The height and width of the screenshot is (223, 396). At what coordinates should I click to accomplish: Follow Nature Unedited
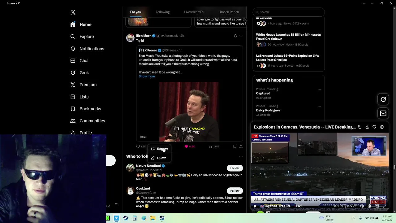click(x=235, y=168)
